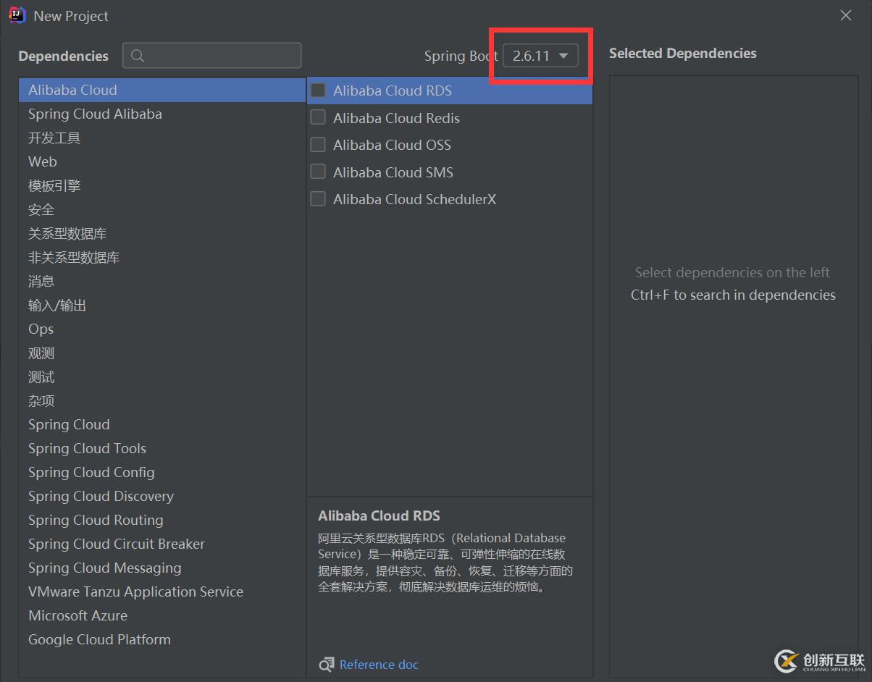This screenshot has height=682, width=872.
Task: Click the search magnifier icon
Action: 138,56
